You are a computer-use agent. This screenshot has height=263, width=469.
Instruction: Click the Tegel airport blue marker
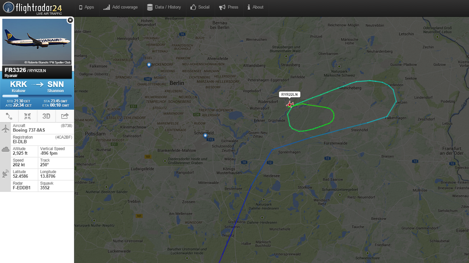click(149, 65)
